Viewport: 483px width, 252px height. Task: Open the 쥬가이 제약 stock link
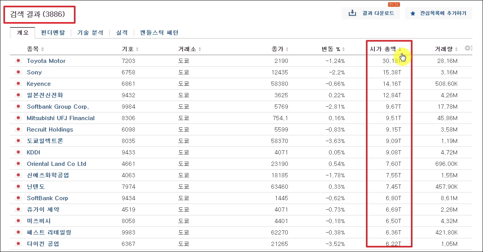[x=43, y=210]
